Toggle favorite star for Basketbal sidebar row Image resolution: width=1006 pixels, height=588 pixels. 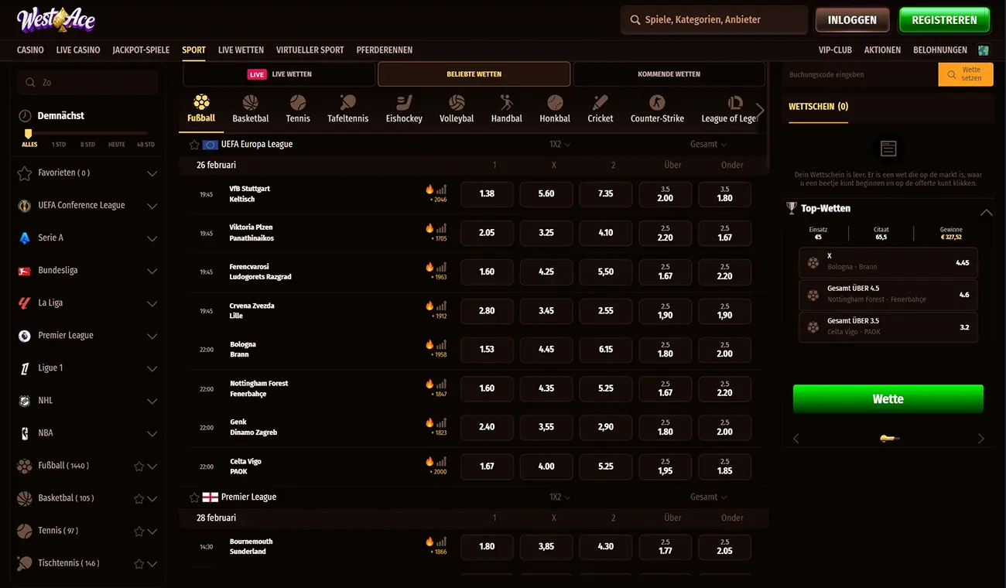(139, 499)
